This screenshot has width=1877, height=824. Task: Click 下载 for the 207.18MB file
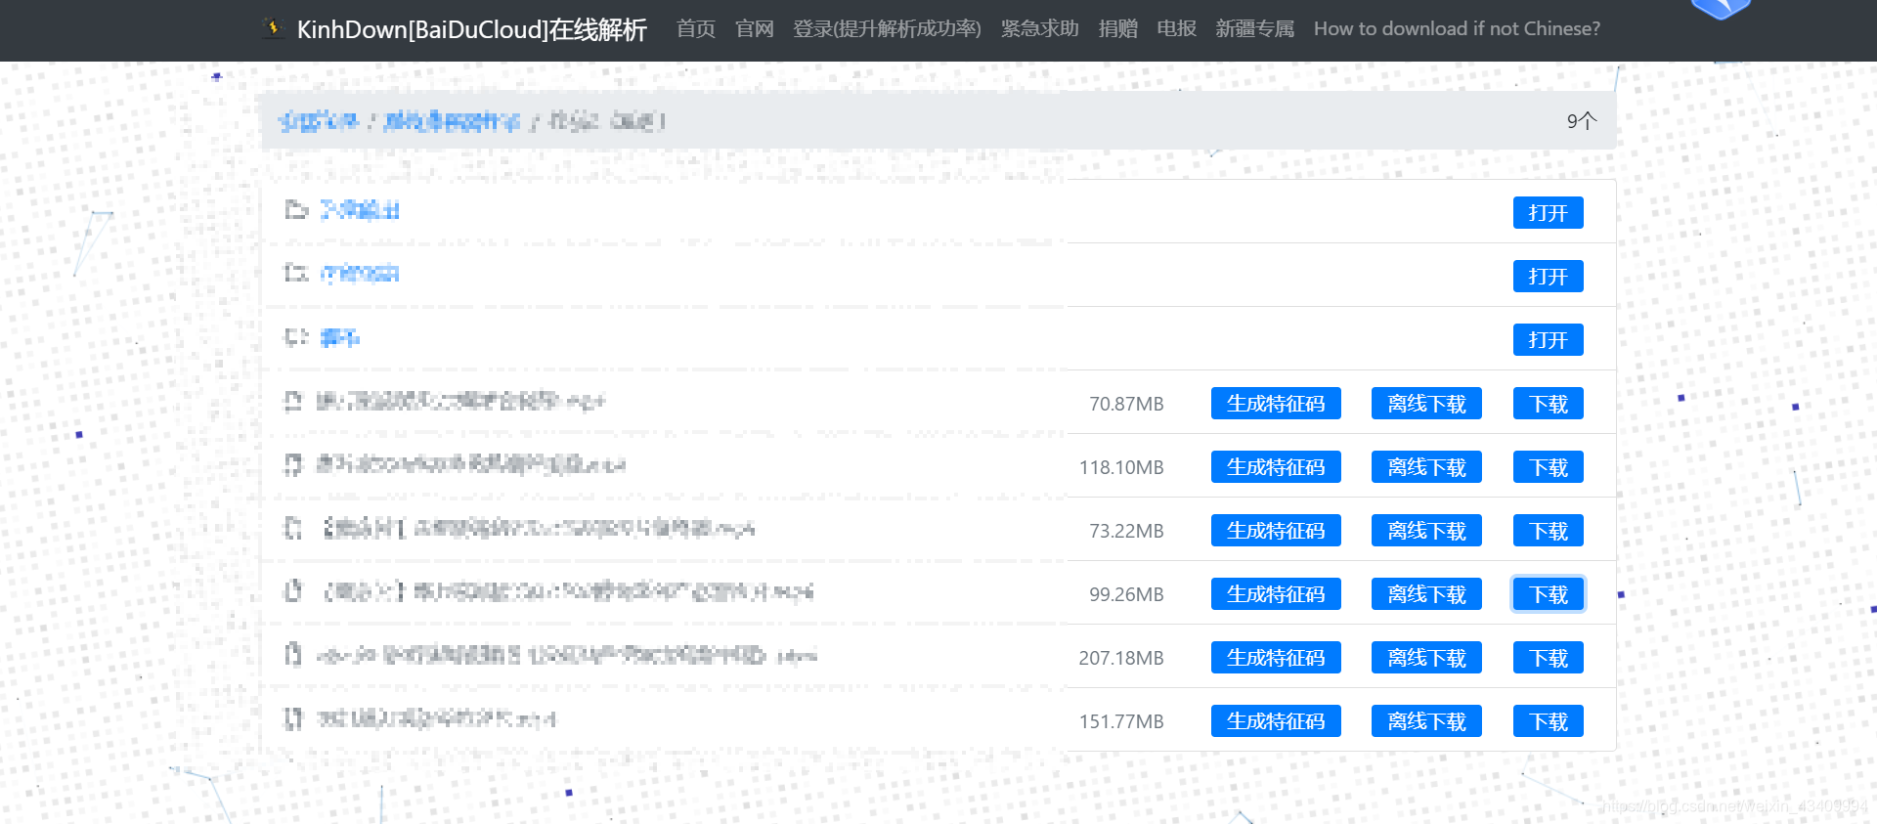coord(1548,658)
